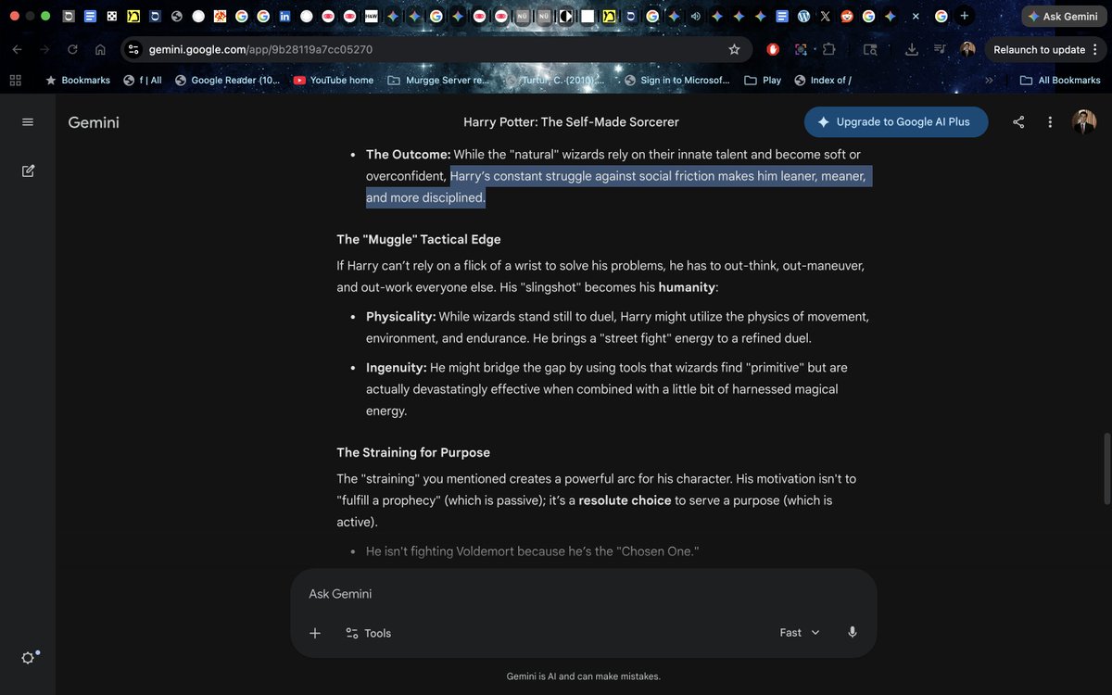Click the conversation title Harry Potter

click(x=571, y=122)
